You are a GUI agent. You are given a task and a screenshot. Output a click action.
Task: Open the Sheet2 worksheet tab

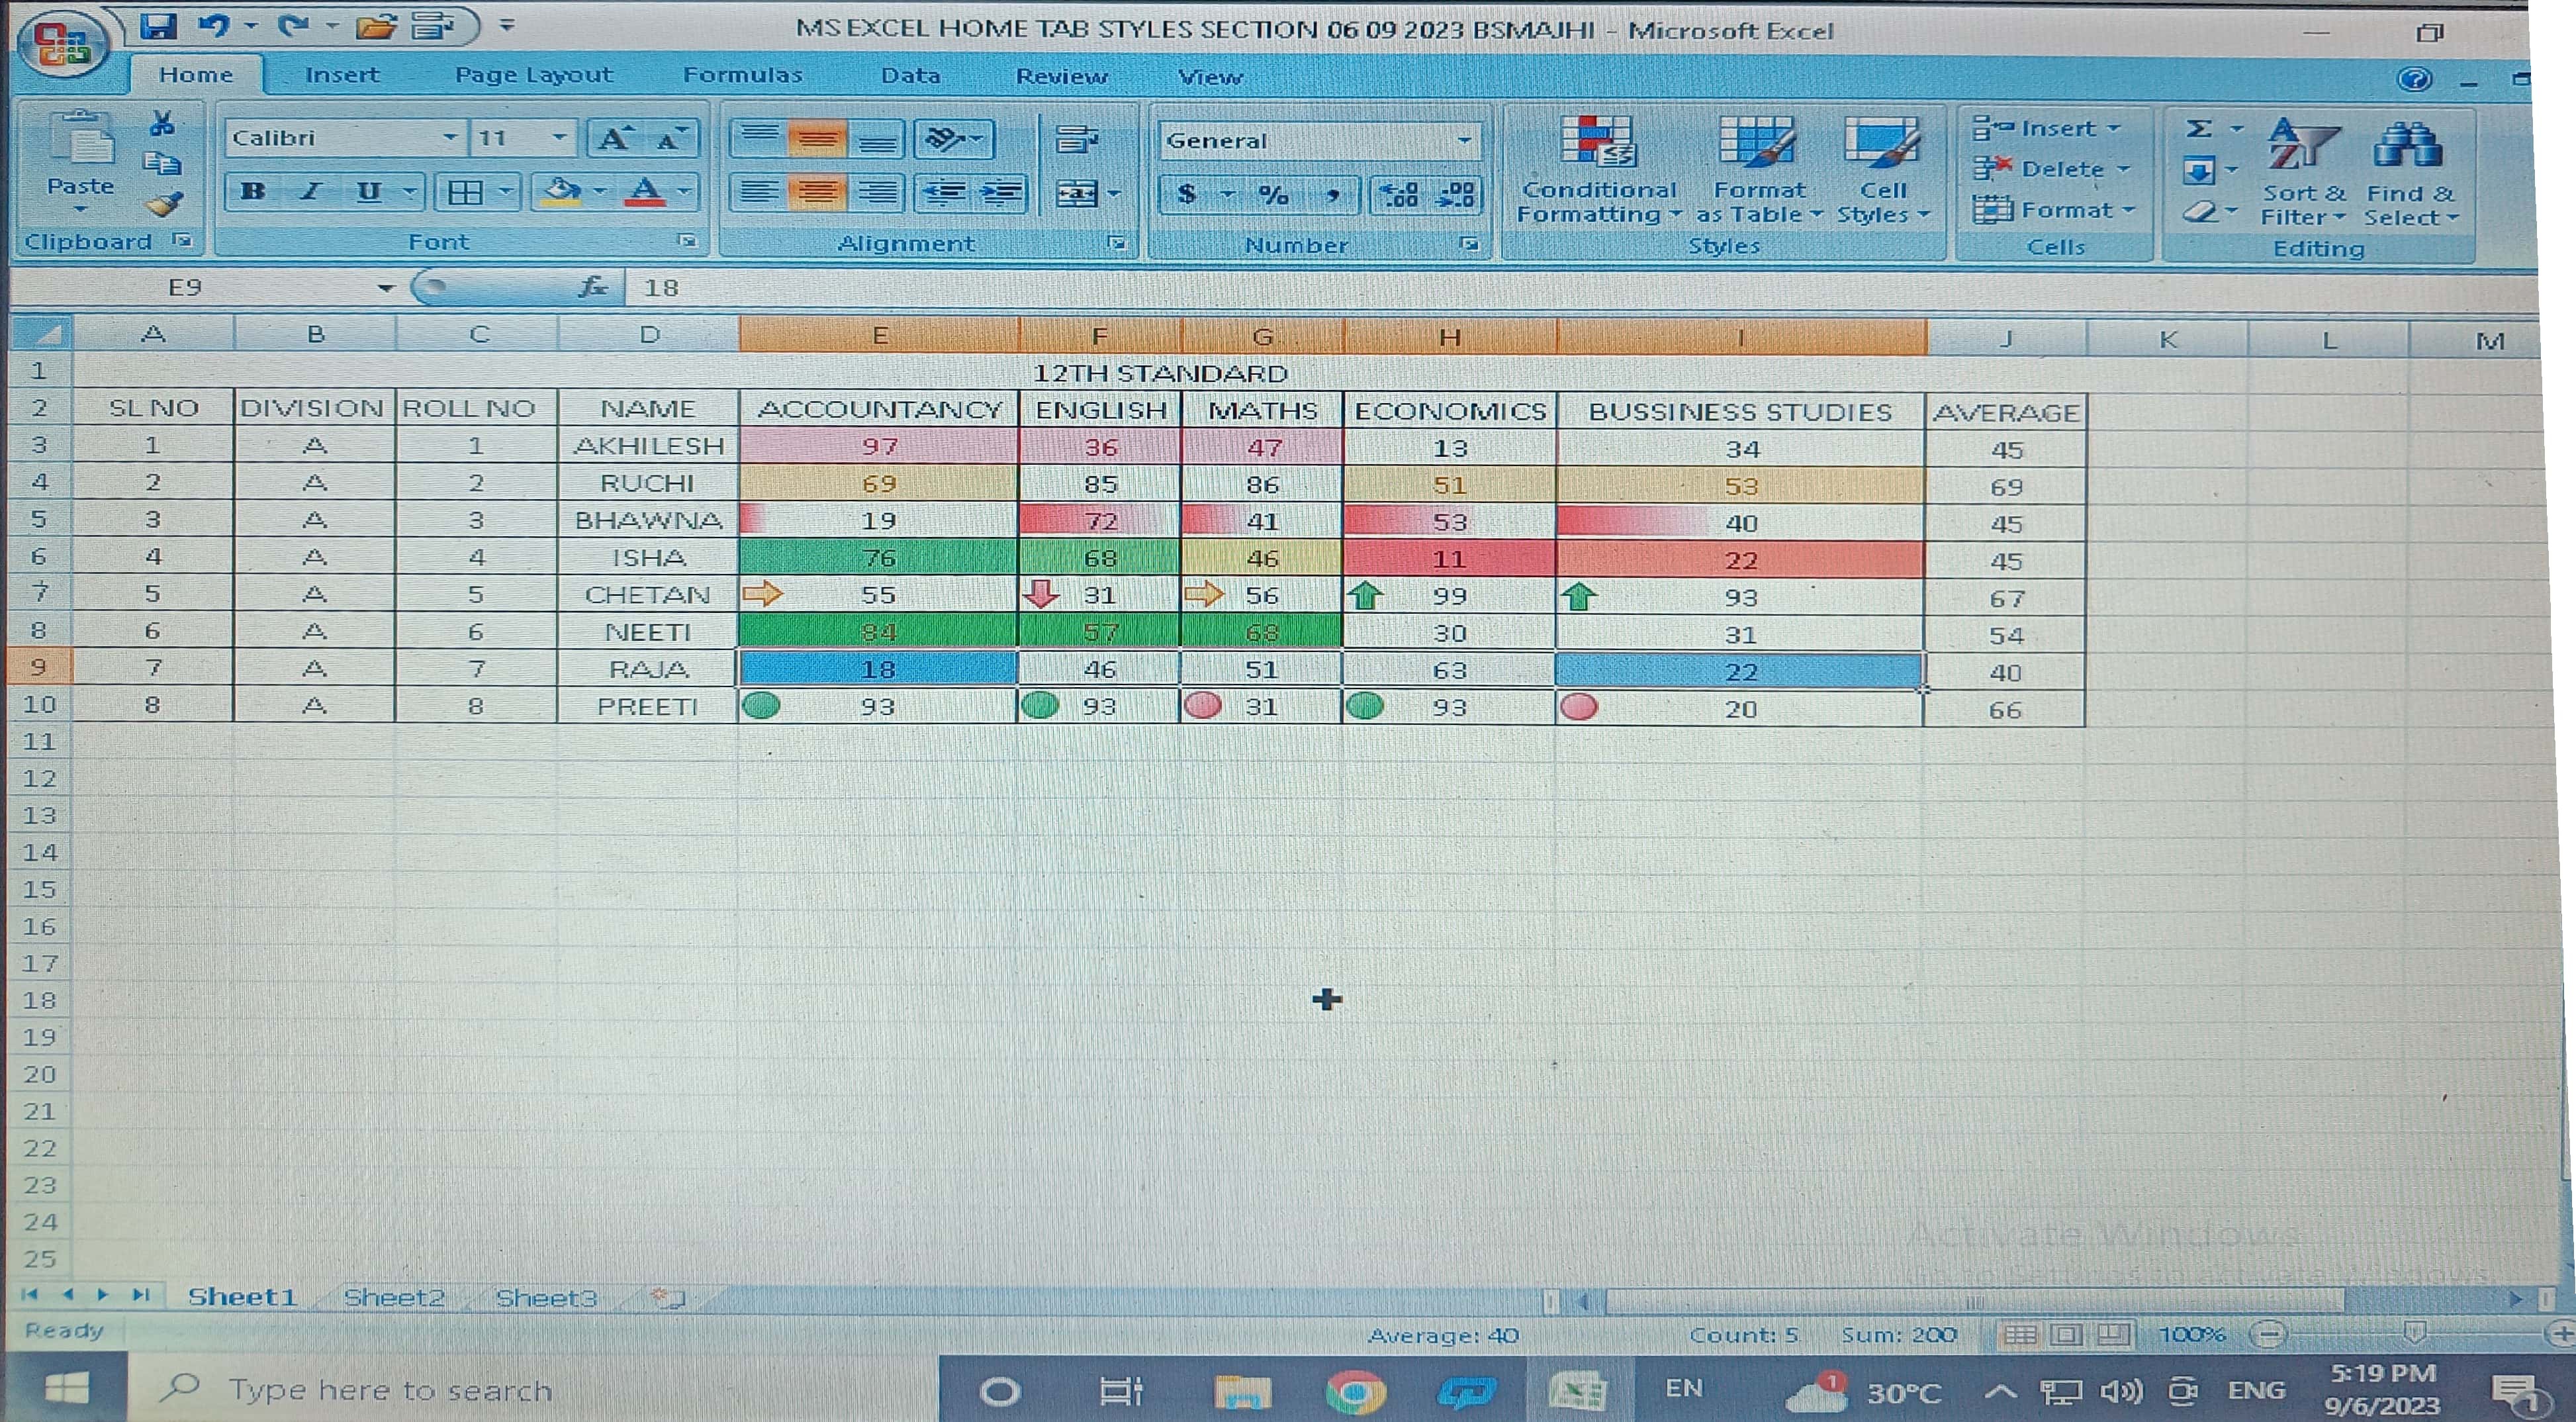393,1297
